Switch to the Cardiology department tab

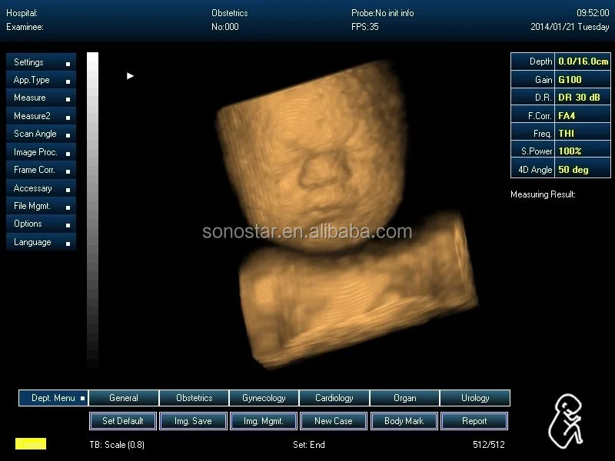point(334,397)
